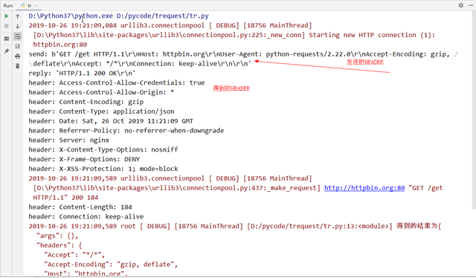Click the '"Accept-Encoding": "gzip, deflate"' line
476x278 pixels.
111,265
